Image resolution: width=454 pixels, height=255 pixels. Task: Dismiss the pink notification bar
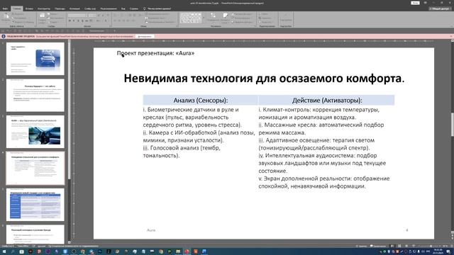[451, 36]
